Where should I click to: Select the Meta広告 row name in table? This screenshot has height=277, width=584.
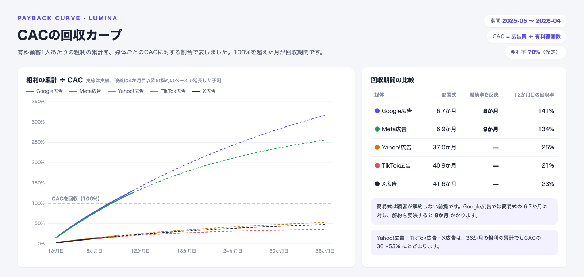coord(391,129)
